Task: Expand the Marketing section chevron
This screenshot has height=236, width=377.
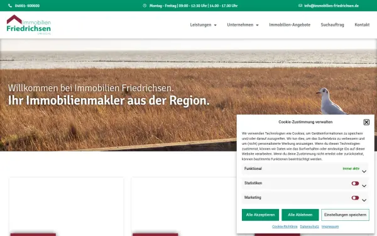Action: (364, 200)
